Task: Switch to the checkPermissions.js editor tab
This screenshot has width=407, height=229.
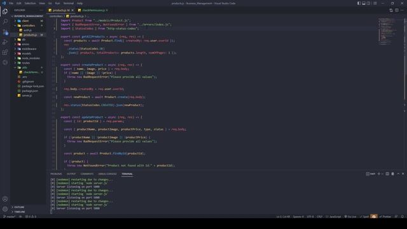Action: [x=93, y=10]
